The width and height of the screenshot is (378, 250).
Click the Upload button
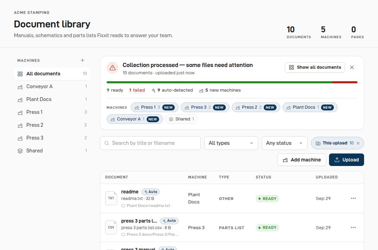(346, 160)
